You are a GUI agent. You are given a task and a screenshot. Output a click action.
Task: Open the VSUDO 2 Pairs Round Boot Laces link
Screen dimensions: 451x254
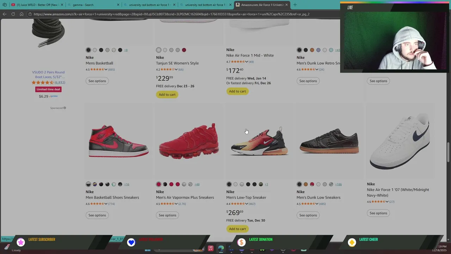48,74
